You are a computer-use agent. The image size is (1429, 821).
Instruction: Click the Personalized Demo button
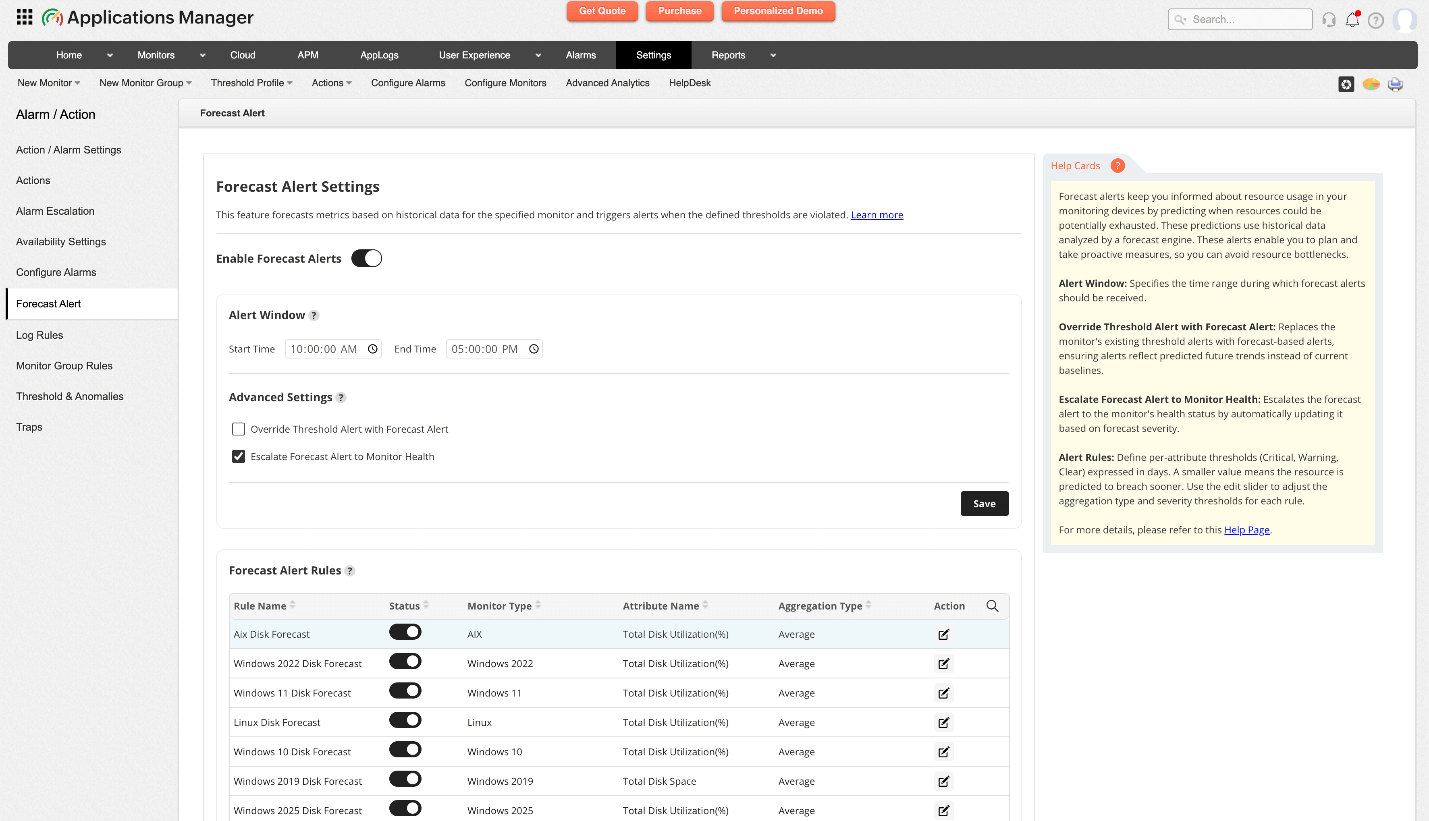pos(778,11)
